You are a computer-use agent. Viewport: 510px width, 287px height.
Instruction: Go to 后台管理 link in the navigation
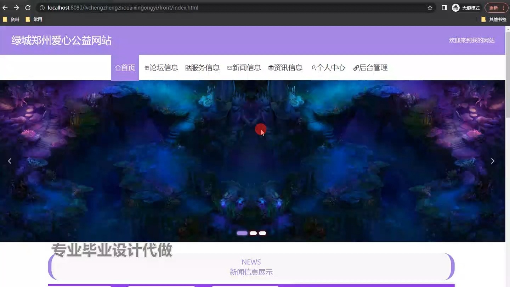(x=370, y=68)
